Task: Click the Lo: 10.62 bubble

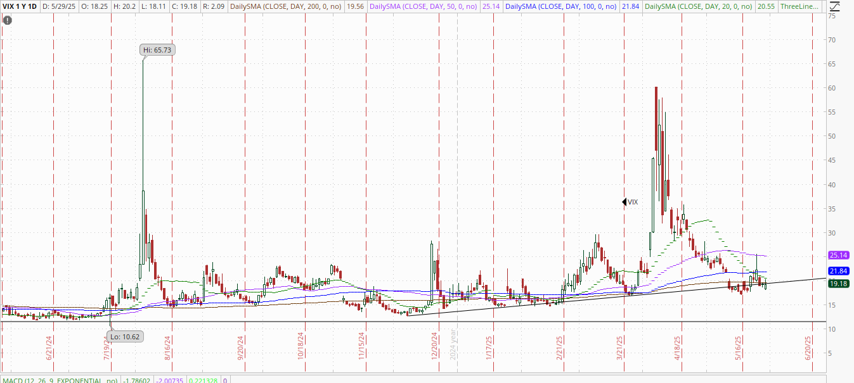Action: pyautogui.click(x=126, y=336)
